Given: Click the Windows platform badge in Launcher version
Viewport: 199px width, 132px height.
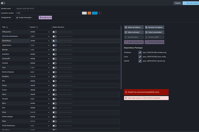Looking at the screenshot, I should tap(95, 13).
